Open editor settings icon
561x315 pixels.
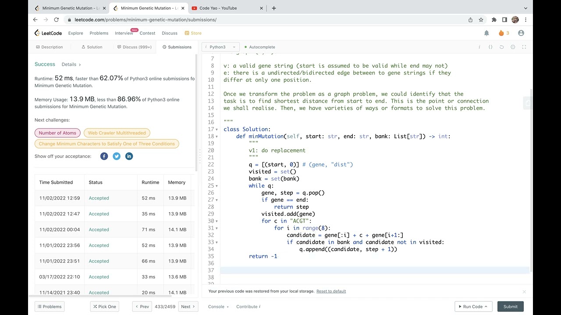[x=513, y=47]
